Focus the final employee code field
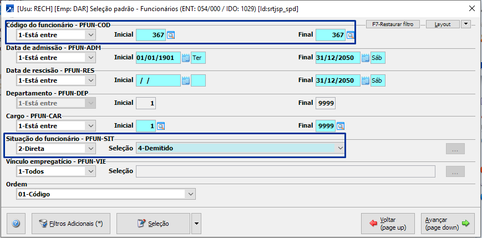This screenshot has height=238, width=482. pyautogui.click(x=331, y=35)
